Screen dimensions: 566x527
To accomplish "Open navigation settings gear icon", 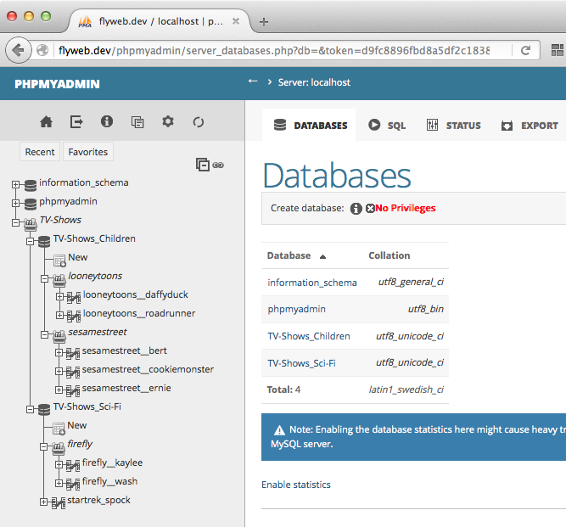I will 168,121.
